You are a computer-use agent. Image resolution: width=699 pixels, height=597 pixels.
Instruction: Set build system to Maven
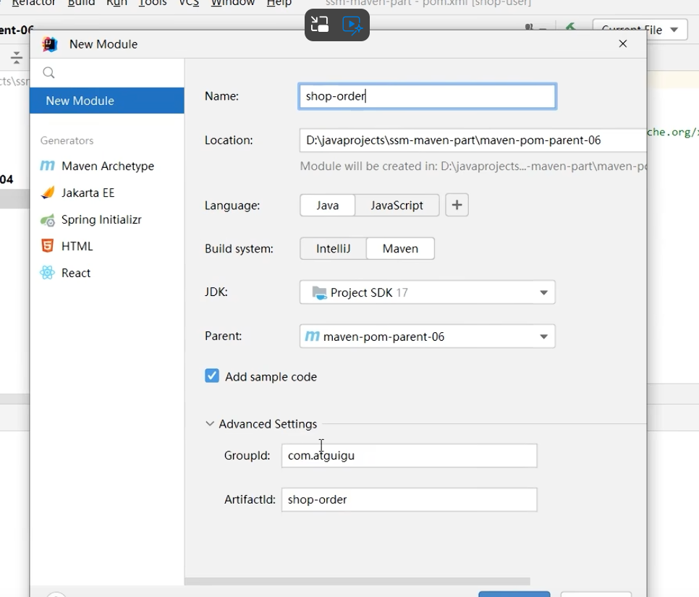pos(400,248)
